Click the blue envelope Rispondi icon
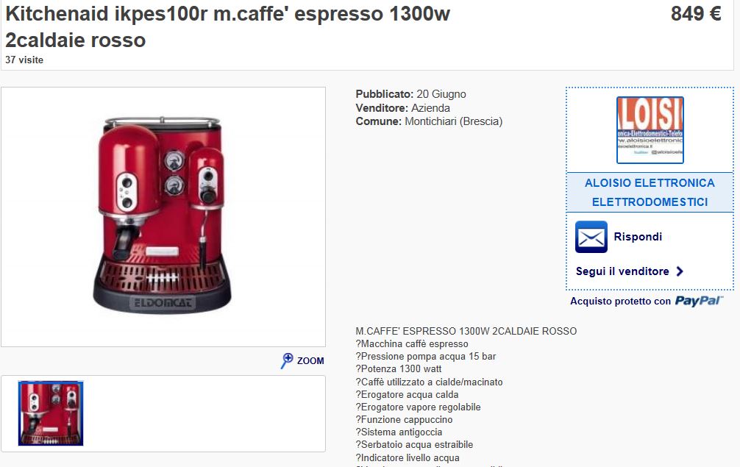Viewport: 740px width, 467px height. (591, 237)
